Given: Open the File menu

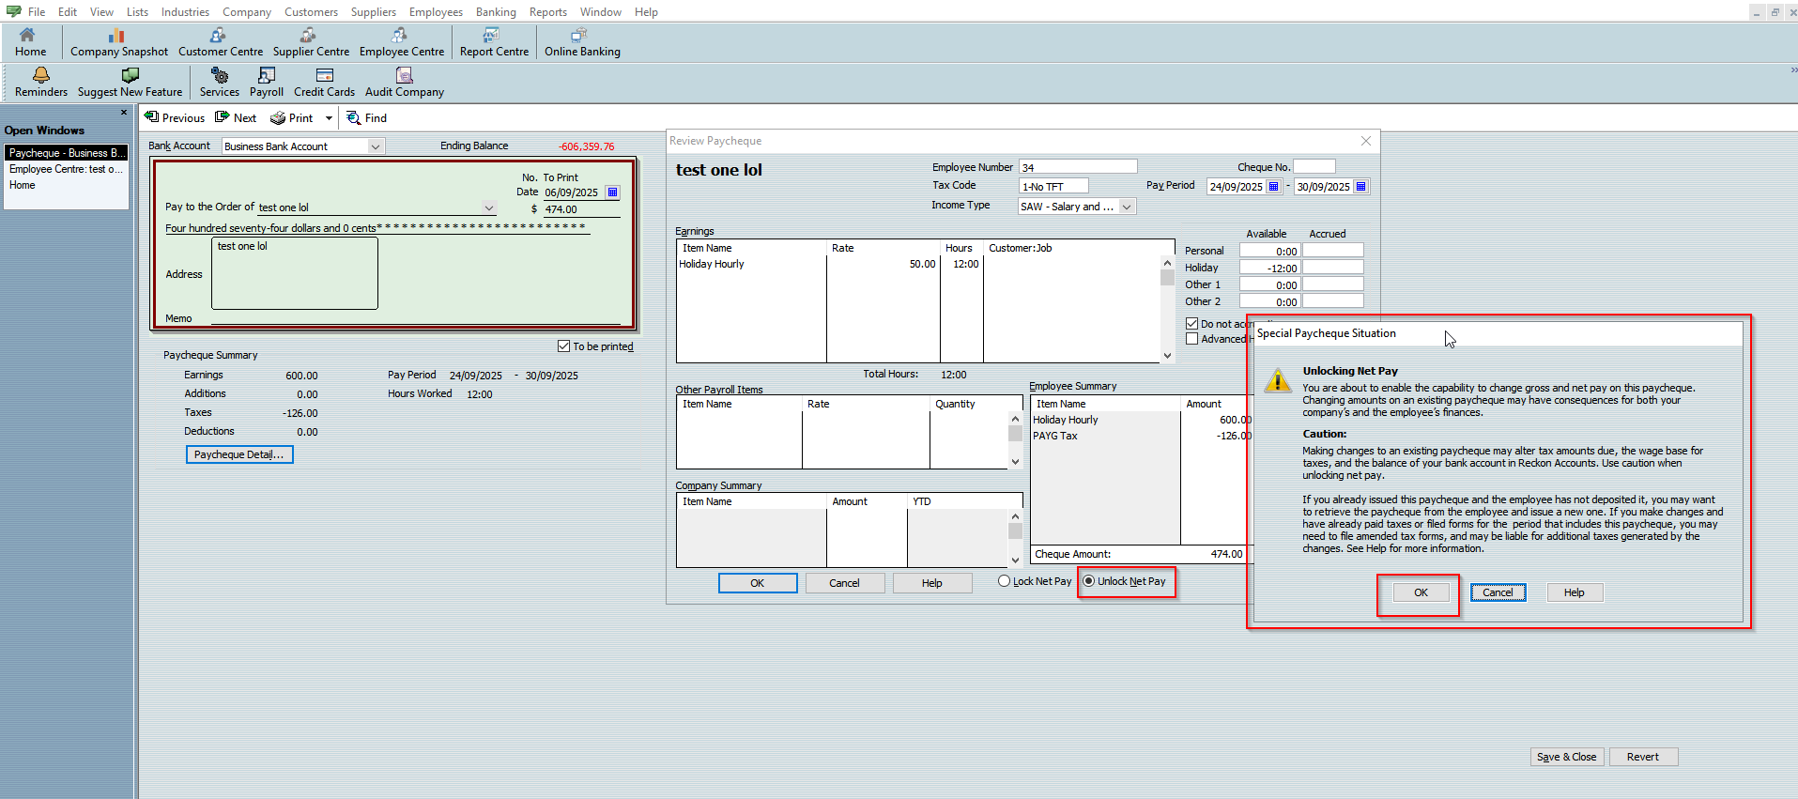Looking at the screenshot, I should click(x=37, y=12).
